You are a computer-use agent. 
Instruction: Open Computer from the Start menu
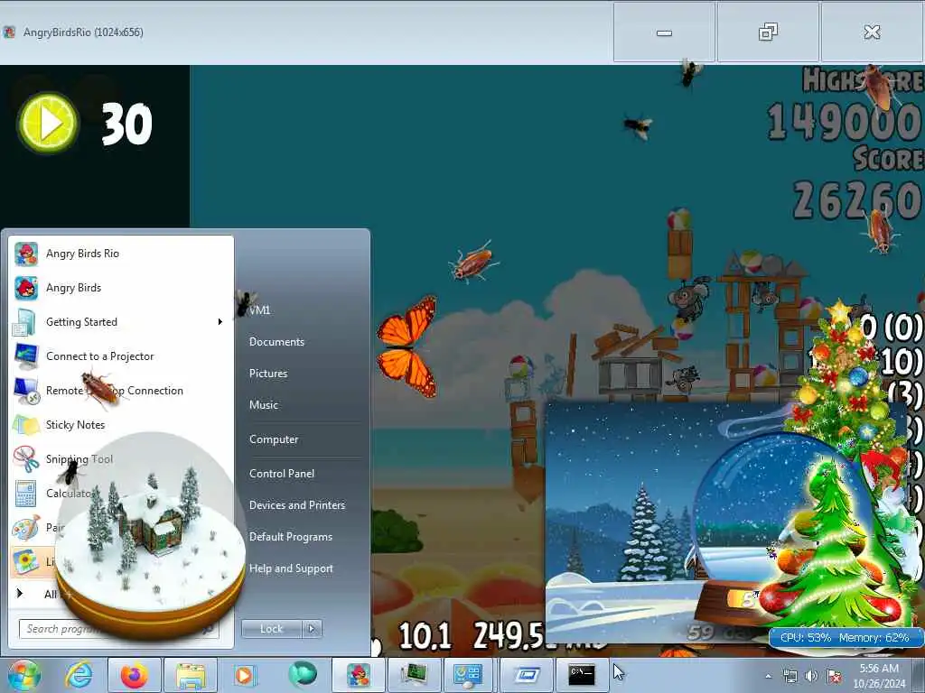pyautogui.click(x=274, y=439)
